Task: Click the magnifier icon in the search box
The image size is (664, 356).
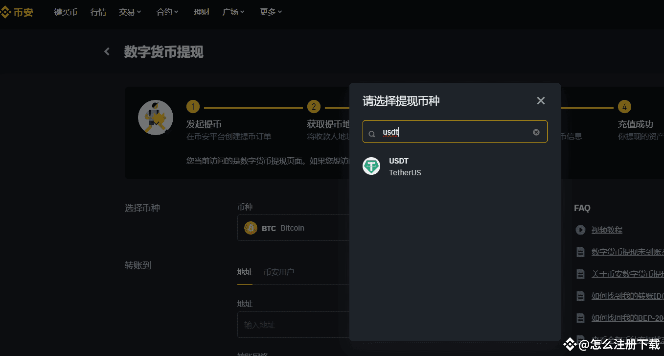Action: (372, 132)
